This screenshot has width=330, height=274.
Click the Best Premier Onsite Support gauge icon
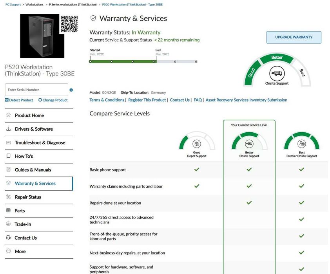302,144
